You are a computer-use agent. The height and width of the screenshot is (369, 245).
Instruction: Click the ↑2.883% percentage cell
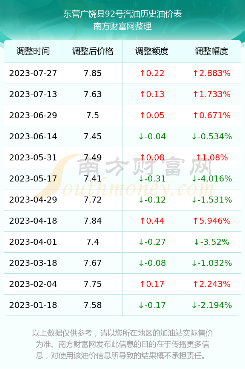coord(211,73)
